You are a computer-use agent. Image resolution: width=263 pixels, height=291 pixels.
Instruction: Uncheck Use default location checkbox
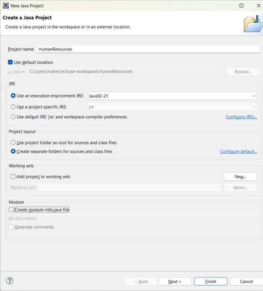point(11,63)
